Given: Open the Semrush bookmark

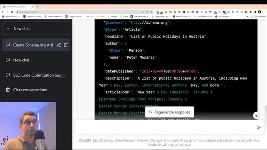Looking at the screenshot, I should coord(54,17).
